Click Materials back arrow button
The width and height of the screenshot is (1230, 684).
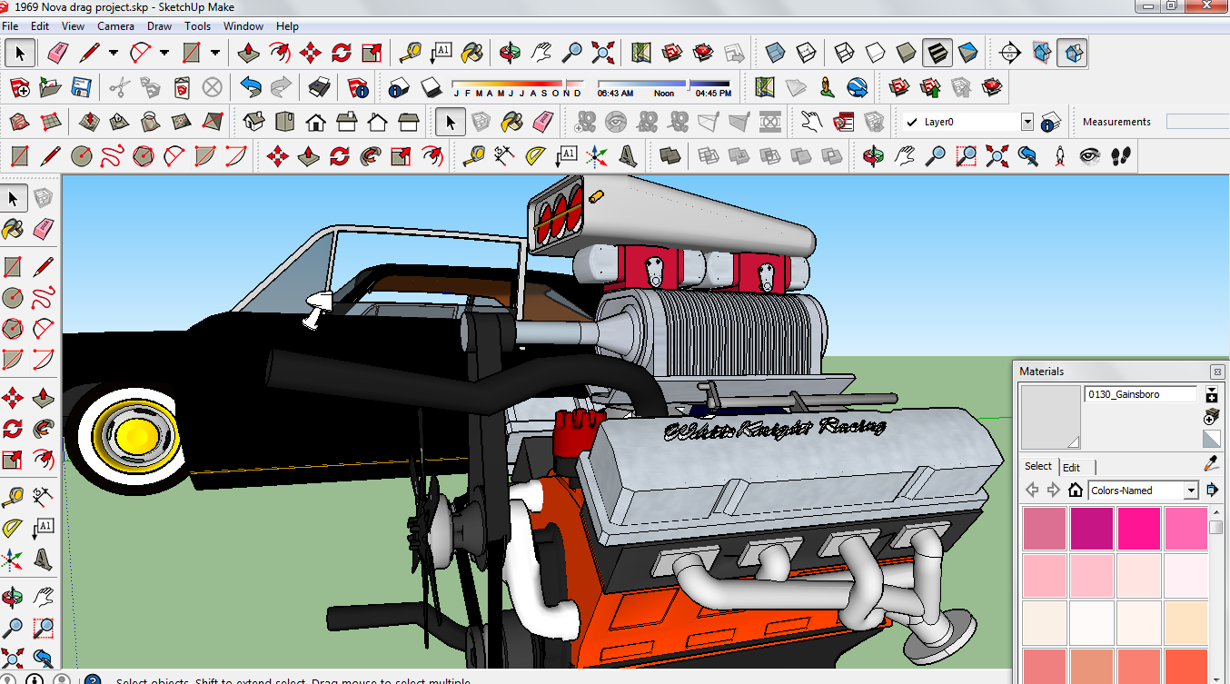(1032, 490)
